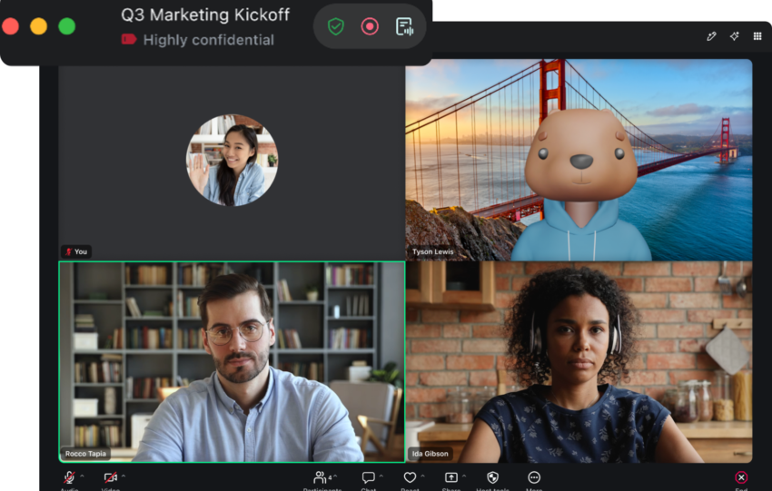The width and height of the screenshot is (772, 491).
Task: Click the annotate pencil icon at top right
Action: pyautogui.click(x=711, y=36)
